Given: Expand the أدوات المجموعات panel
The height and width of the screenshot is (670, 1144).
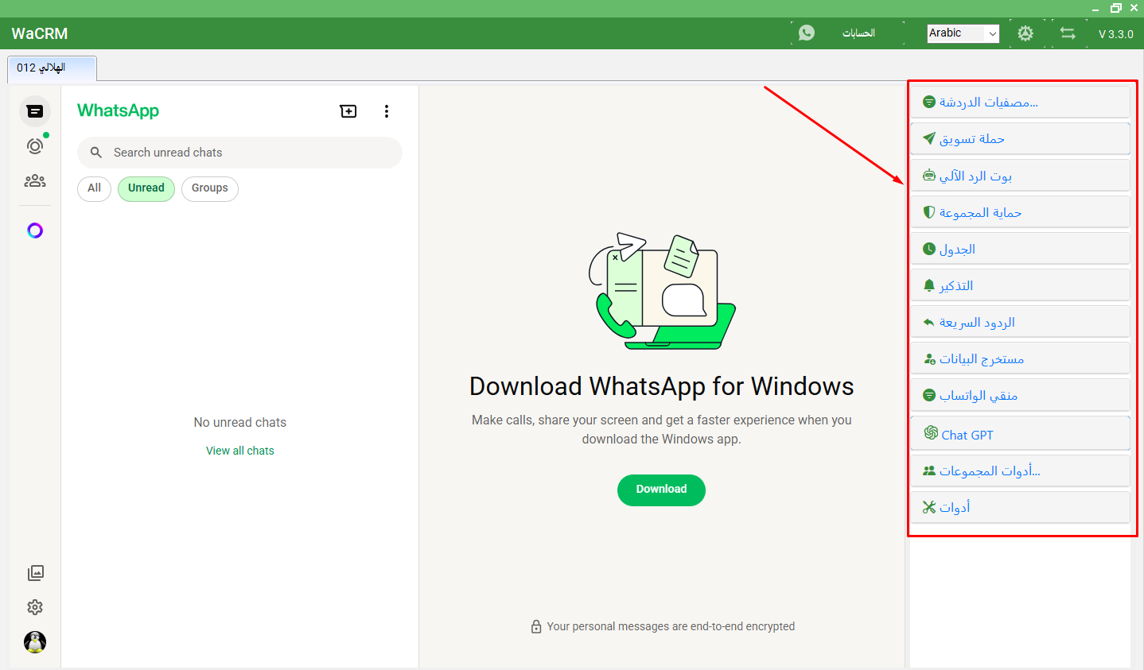Looking at the screenshot, I should (1020, 471).
